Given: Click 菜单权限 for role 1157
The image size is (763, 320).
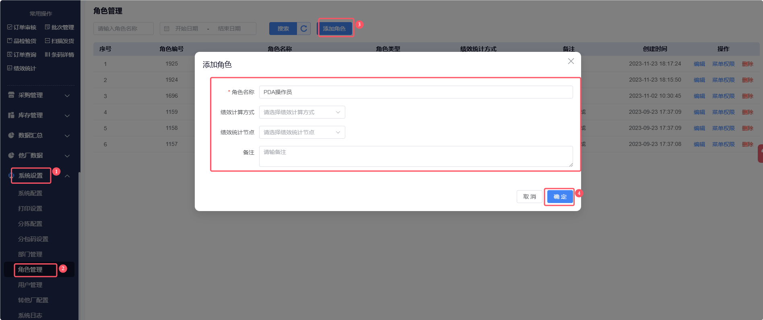Looking at the screenshot, I should point(723,144).
